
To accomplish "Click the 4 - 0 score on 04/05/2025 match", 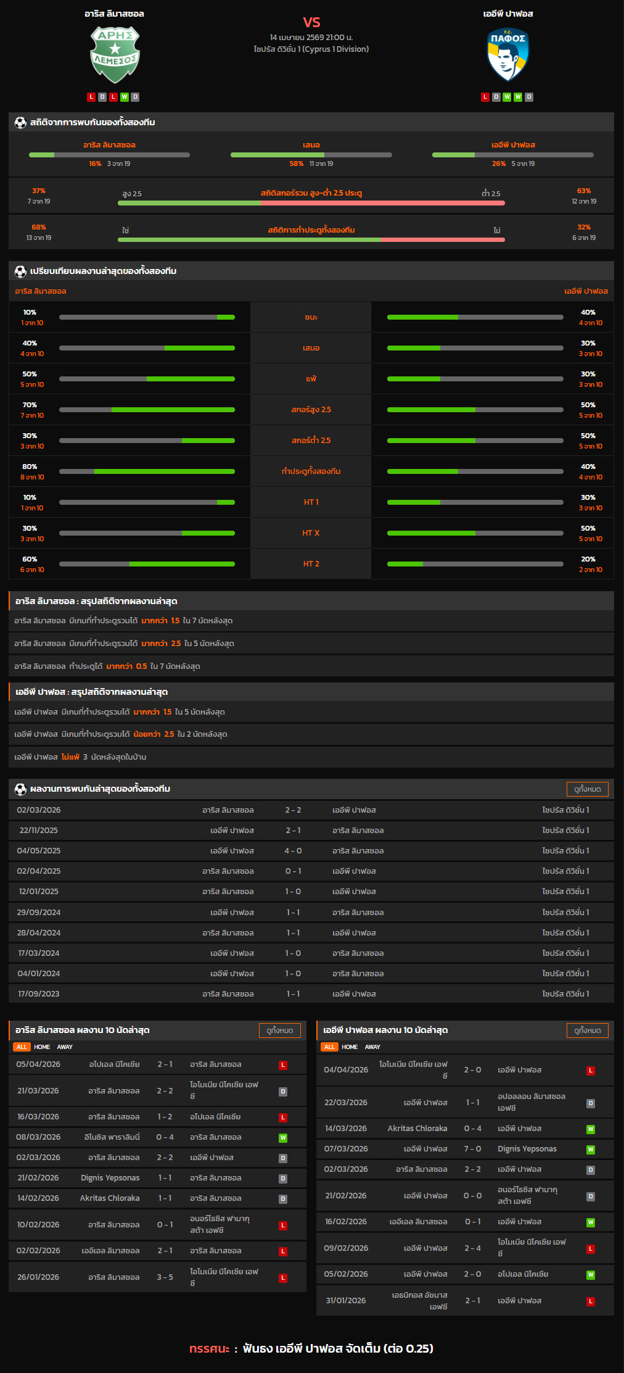I will (x=293, y=851).
